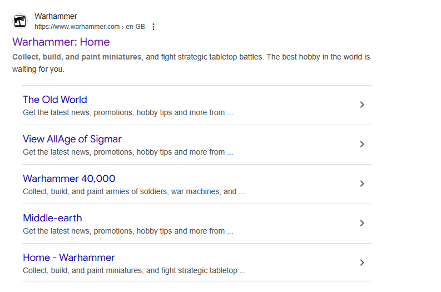The image size is (441, 292).
Task: Click the 'fight strategic tabletop' snippet under Home - Warhammer
Action: 134,271
